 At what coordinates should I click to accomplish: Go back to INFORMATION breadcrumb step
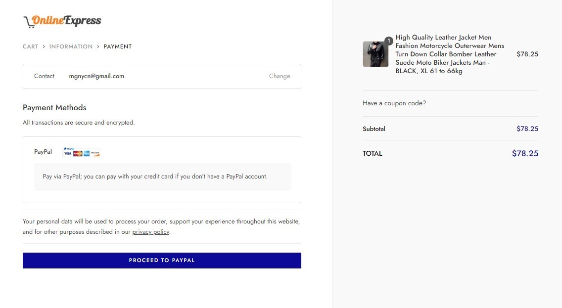point(71,46)
